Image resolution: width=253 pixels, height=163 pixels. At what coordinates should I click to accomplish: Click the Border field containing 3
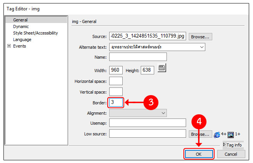[x=116, y=102]
